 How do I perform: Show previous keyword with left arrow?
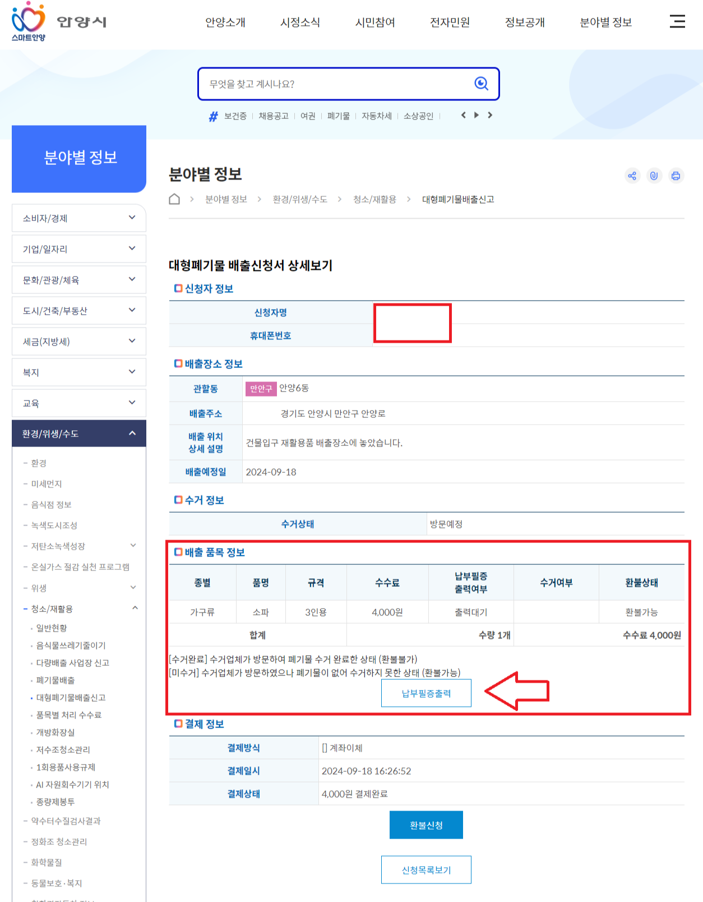point(463,115)
